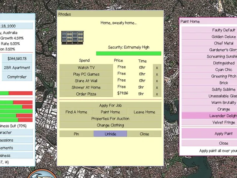Click the x beside Shower At Home

coord(157,88)
